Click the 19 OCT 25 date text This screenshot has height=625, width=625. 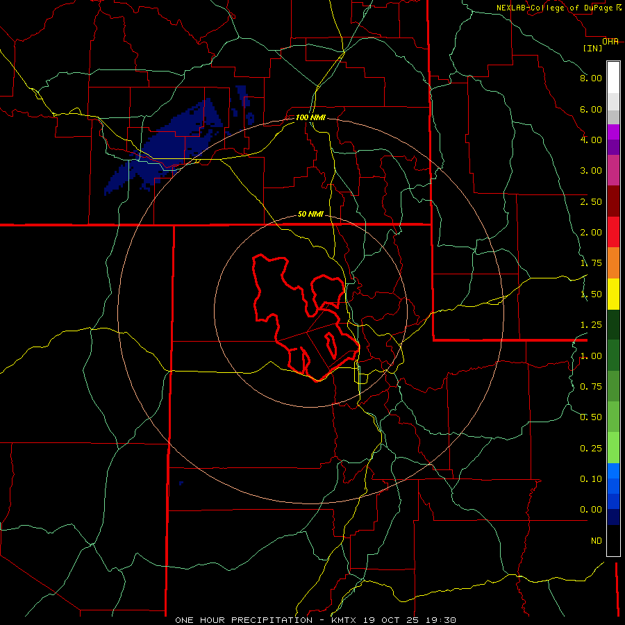[392, 620]
